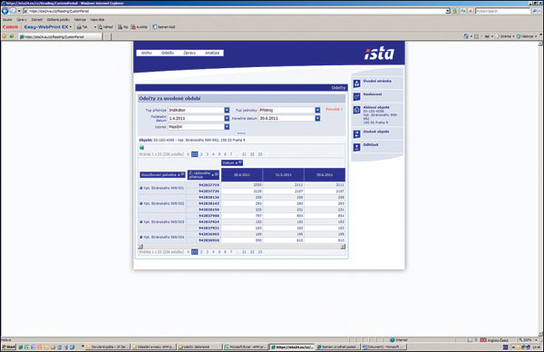Screen dimensions: 544x352
Task: Click the Aktivní objekt house icon
Action: coord(356,110)
